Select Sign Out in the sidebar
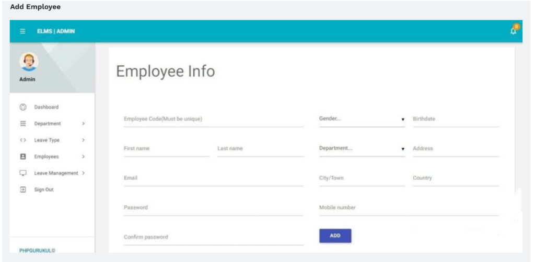This screenshot has width=535, height=262. coord(44,189)
